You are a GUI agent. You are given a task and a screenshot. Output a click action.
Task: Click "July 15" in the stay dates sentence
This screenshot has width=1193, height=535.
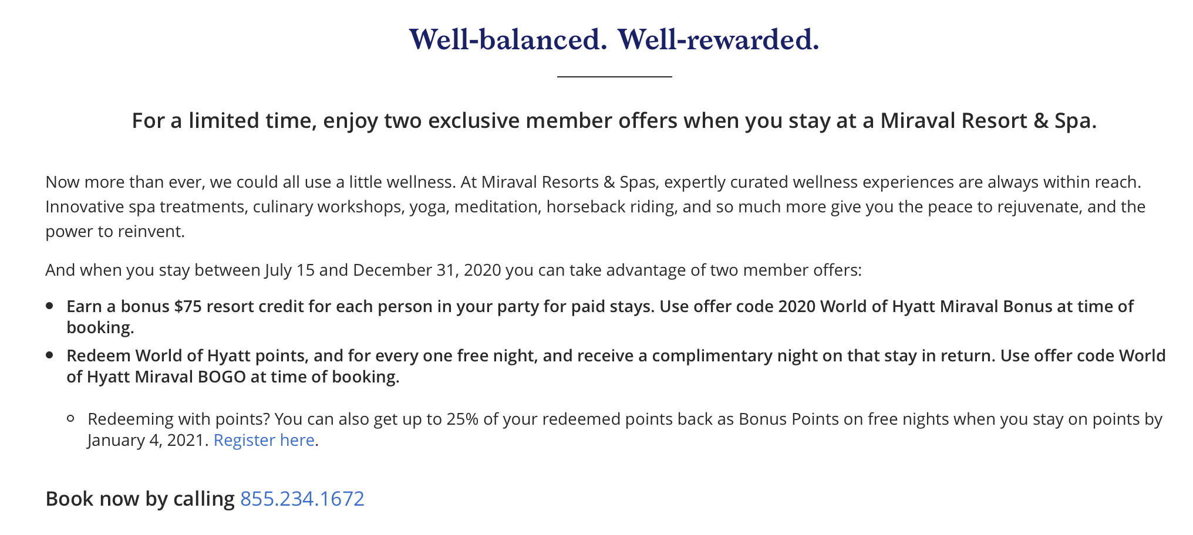(289, 270)
